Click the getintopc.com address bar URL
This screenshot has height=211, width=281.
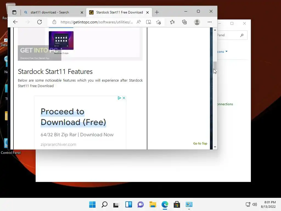97,22
